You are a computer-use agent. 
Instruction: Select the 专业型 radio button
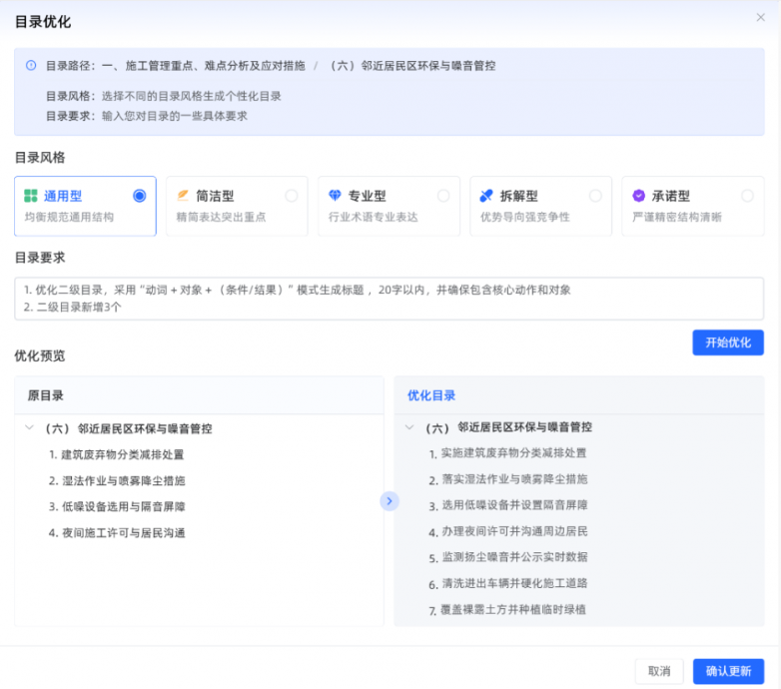pos(443,196)
